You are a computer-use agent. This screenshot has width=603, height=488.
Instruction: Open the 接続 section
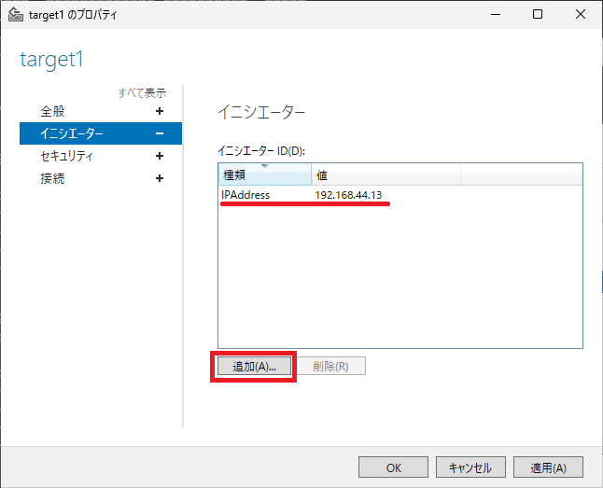click(x=52, y=178)
